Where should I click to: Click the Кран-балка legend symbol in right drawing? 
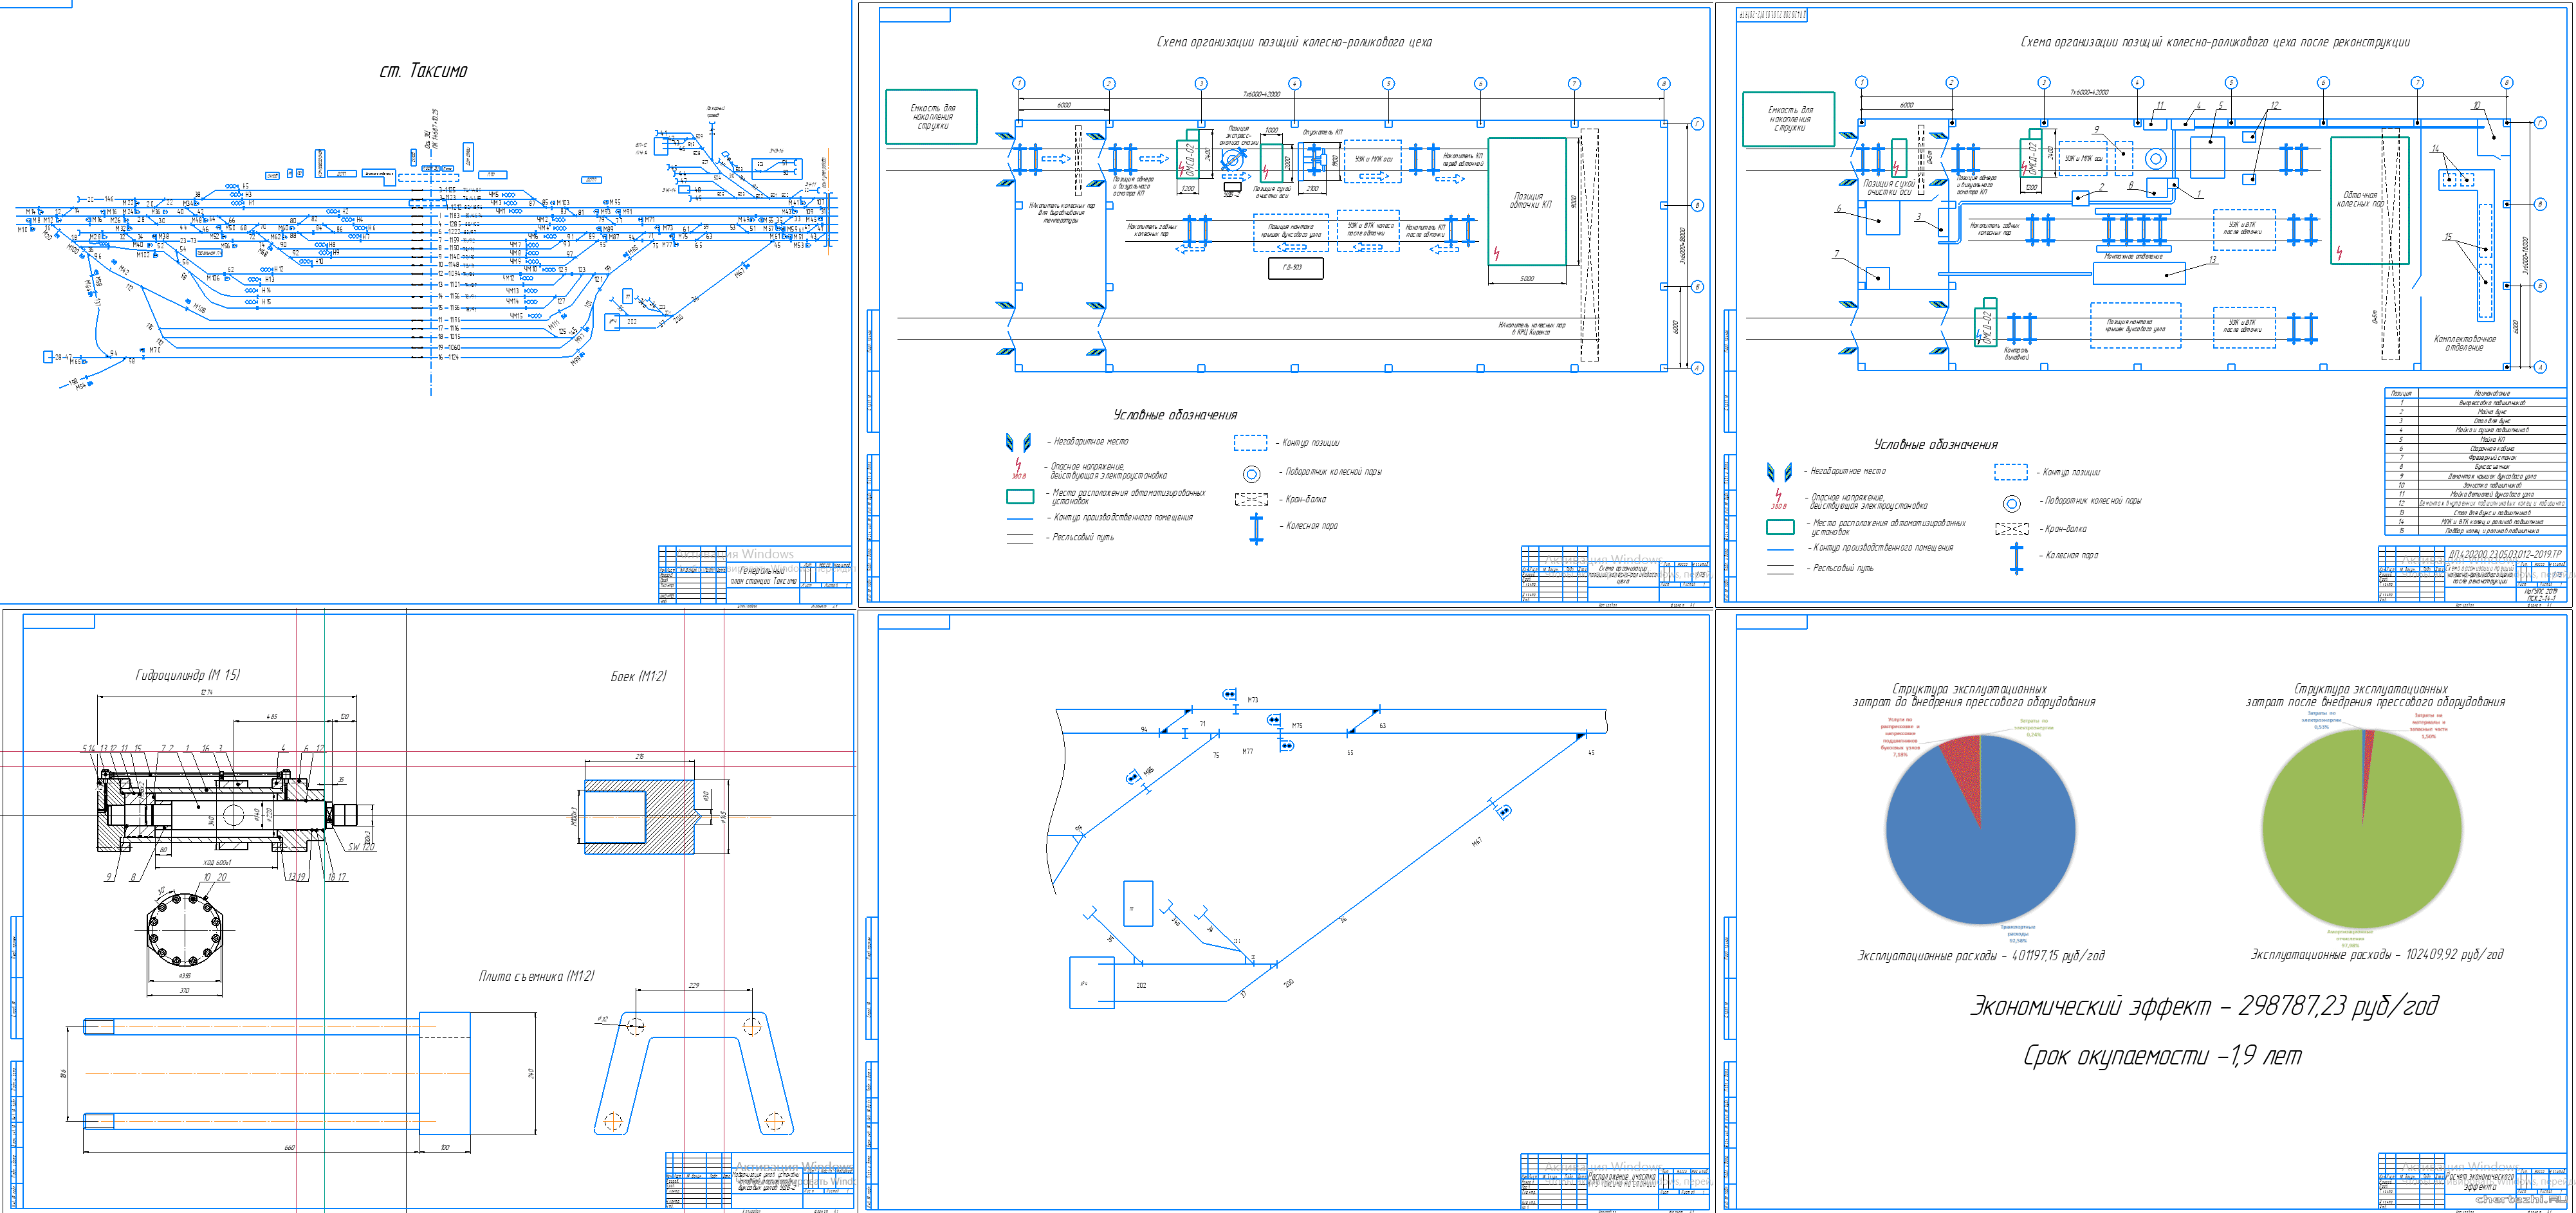click(x=2011, y=529)
